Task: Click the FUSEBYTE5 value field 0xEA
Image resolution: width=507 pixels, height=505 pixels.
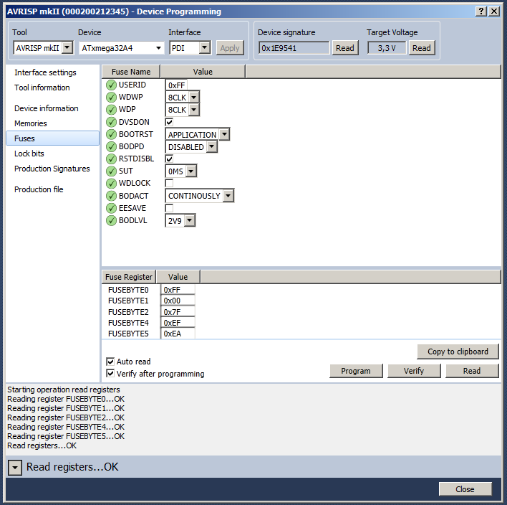Action: tap(178, 334)
